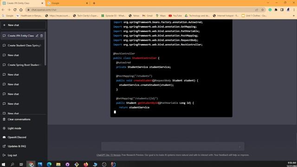Screen dimensions: 297x167
Task: Delete the Create JPA Entity Class conversation with the trash icon
Action: point(41,36)
